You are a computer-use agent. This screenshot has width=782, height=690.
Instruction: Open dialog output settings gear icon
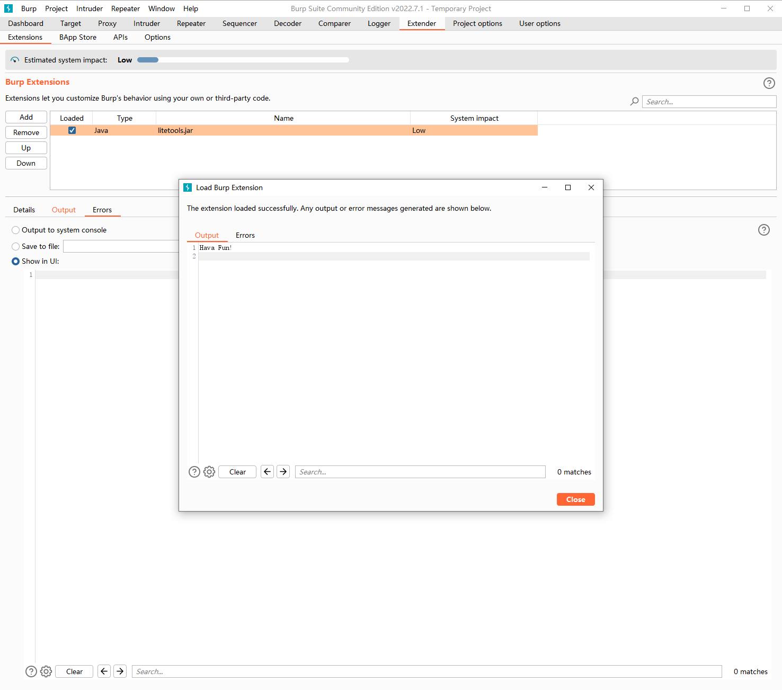click(x=209, y=472)
